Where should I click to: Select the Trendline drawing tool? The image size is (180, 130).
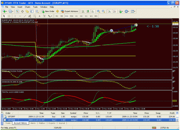click(25, 16)
